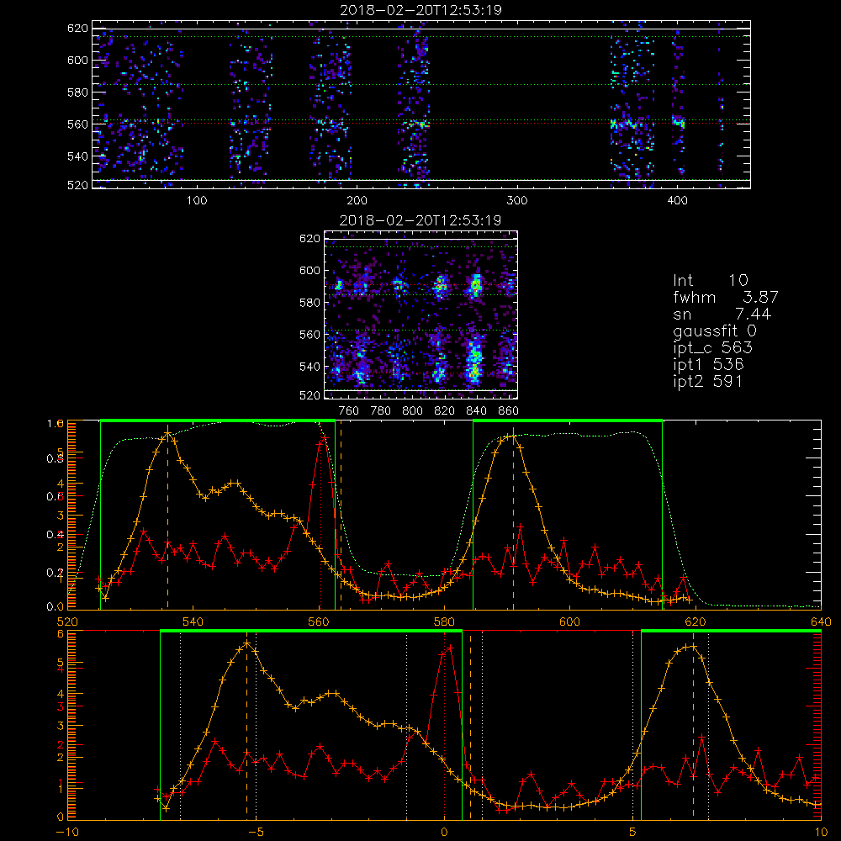Click the orange peak near 591 in the third plot
This screenshot has height=841, width=841.
point(513,436)
